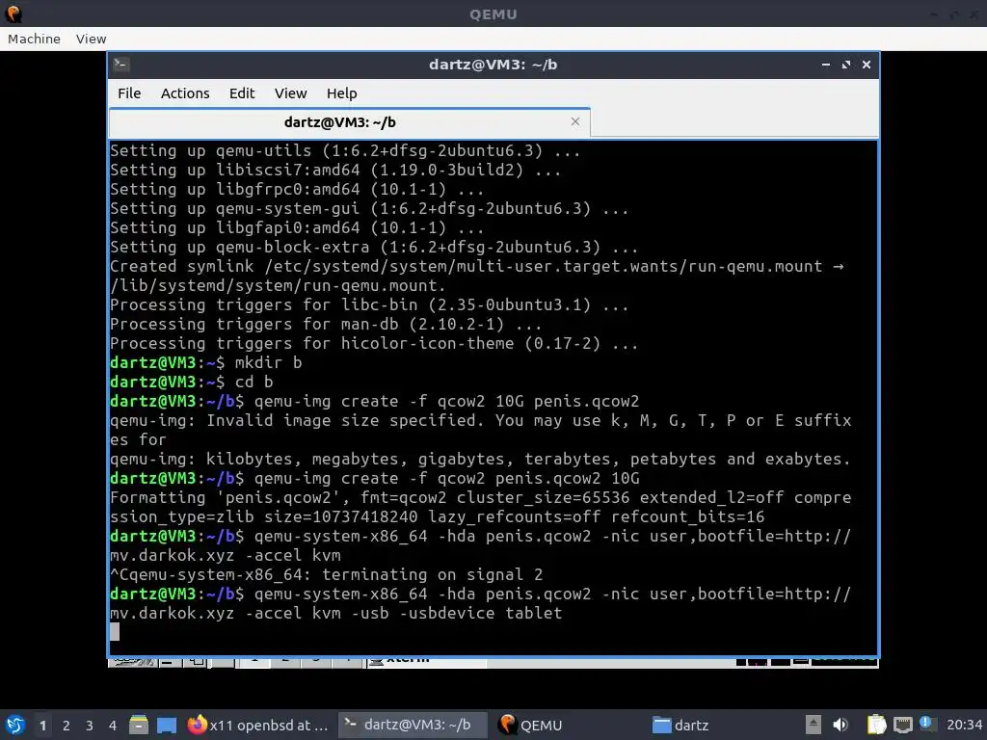Click the removable media eject tray icon

[813, 725]
